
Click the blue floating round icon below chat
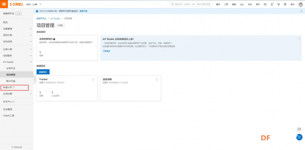click(x=300, y=137)
